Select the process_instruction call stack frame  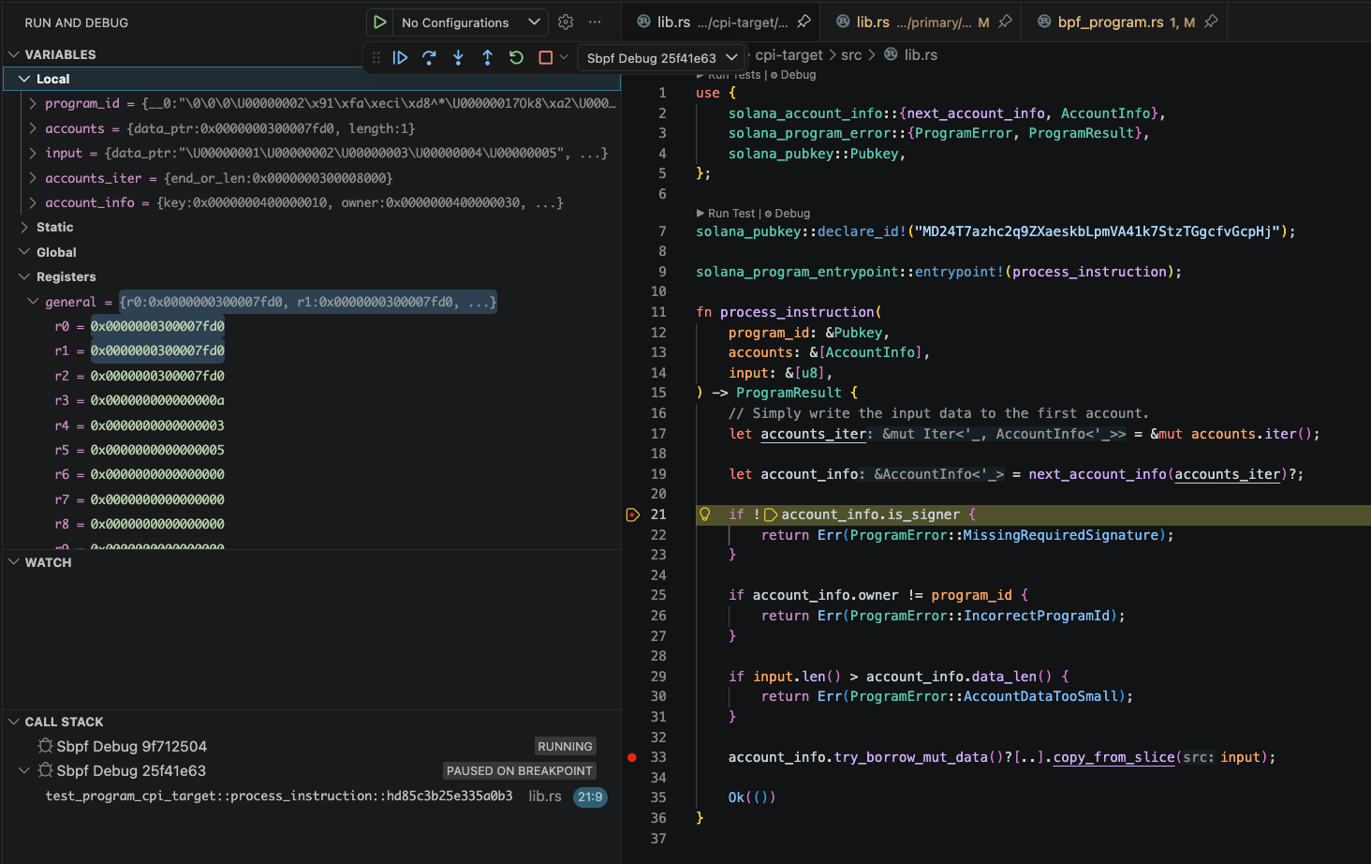tap(279, 796)
